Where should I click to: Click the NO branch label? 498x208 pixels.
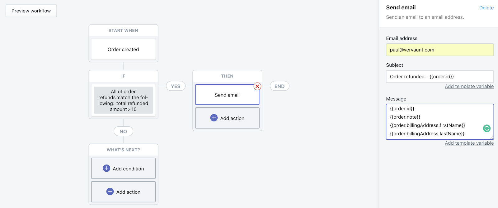pyautogui.click(x=123, y=131)
